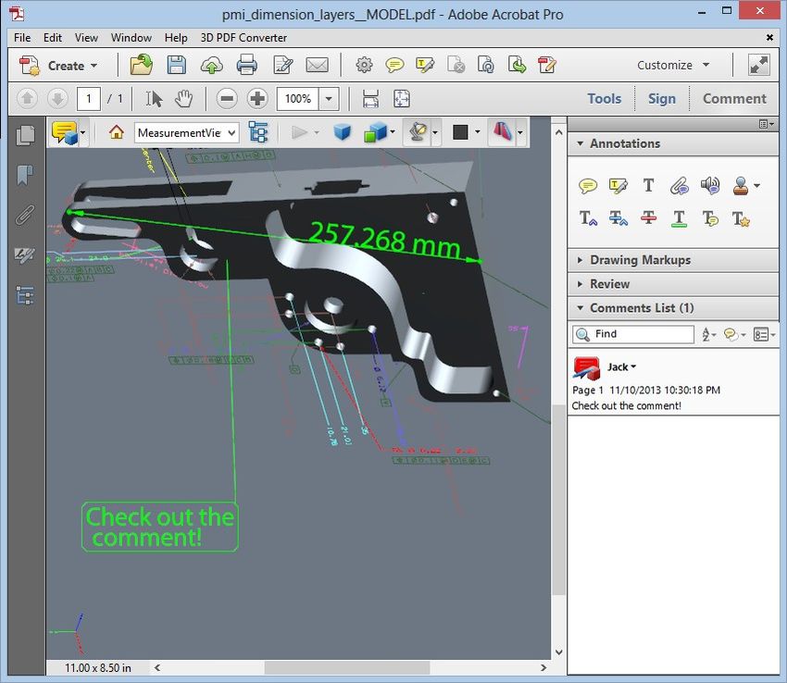
Task: Open the Edit menu
Action: tap(52, 38)
